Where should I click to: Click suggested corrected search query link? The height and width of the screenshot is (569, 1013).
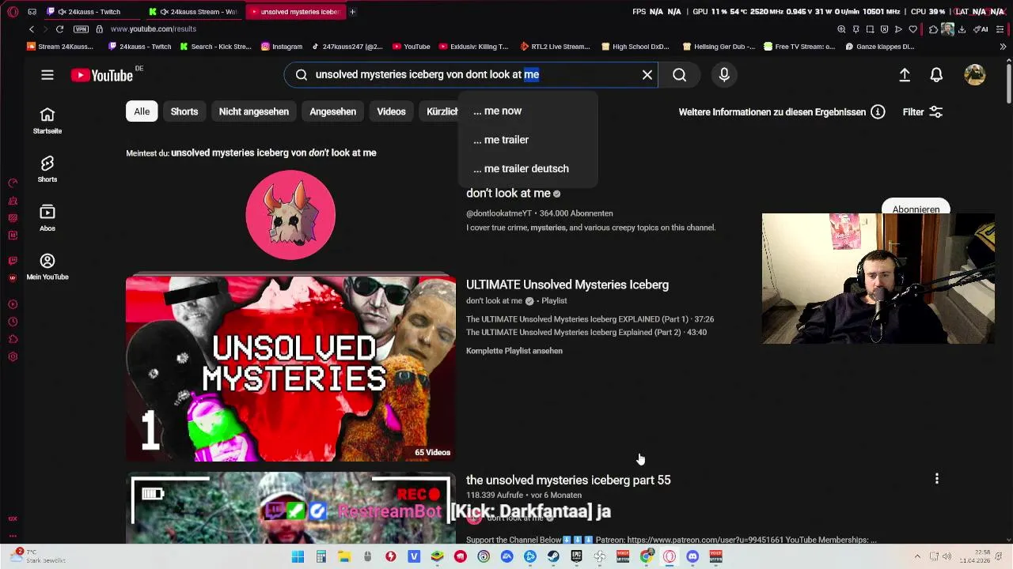click(x=274, y=153)
